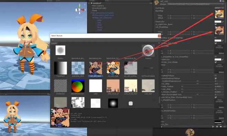Open the 2nd ShadeColor swatch
Viewport: 227px width, 136px height.
tap(218, 59)
